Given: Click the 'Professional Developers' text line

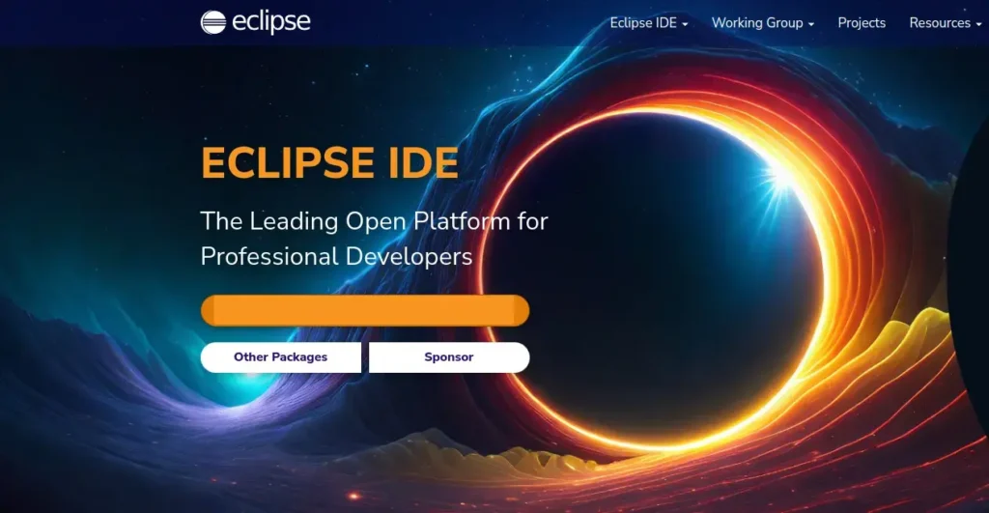Looking at the screenshot, I should click(x=336, y=256).
